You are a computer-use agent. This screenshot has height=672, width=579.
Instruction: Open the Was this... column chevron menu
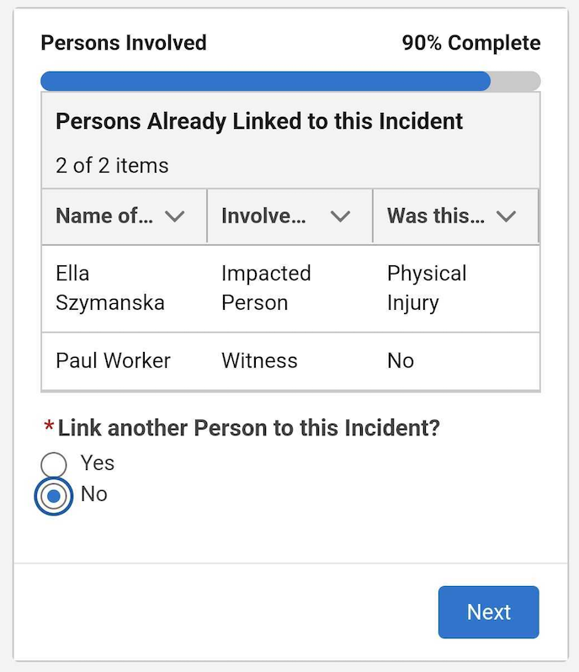click(x=506, y=216)
